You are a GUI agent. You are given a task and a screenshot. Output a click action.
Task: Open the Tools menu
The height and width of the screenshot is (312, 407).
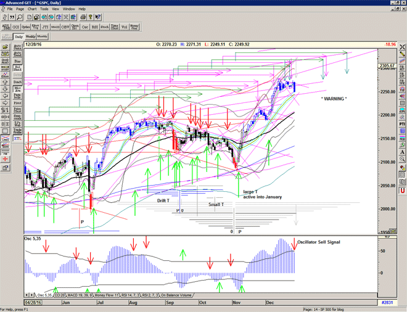44,9
